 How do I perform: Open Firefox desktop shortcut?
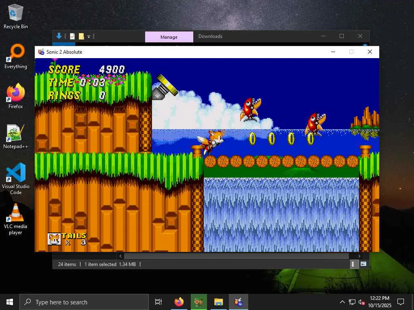[x=16, y=96]
